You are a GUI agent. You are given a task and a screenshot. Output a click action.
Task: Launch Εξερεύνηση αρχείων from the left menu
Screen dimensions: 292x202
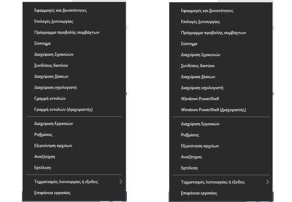click(x=74, y=146)
